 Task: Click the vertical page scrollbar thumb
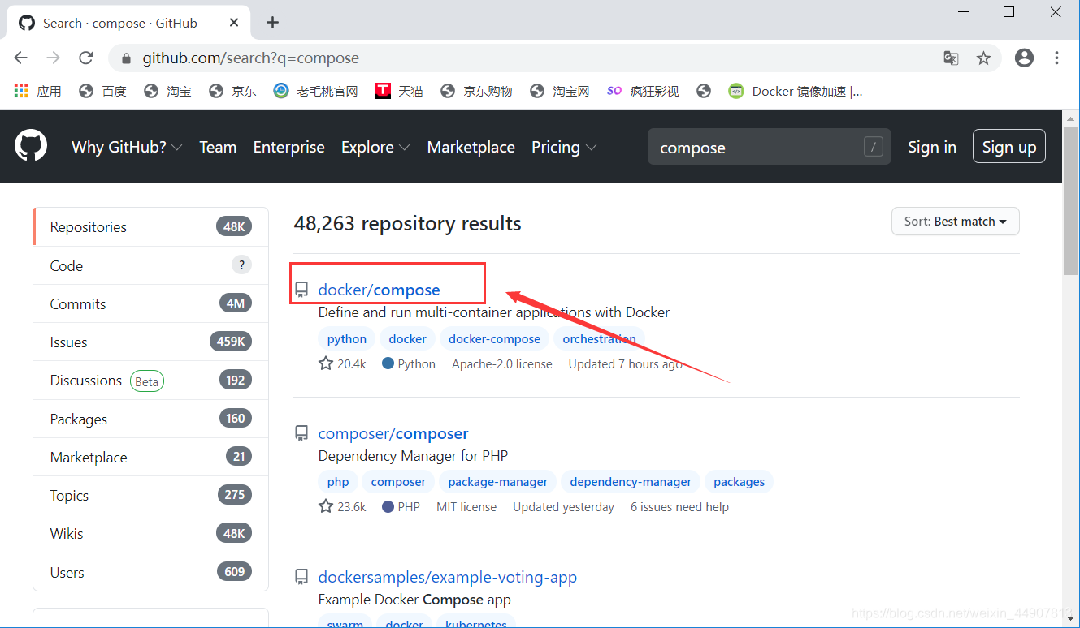coord(1071,200)
